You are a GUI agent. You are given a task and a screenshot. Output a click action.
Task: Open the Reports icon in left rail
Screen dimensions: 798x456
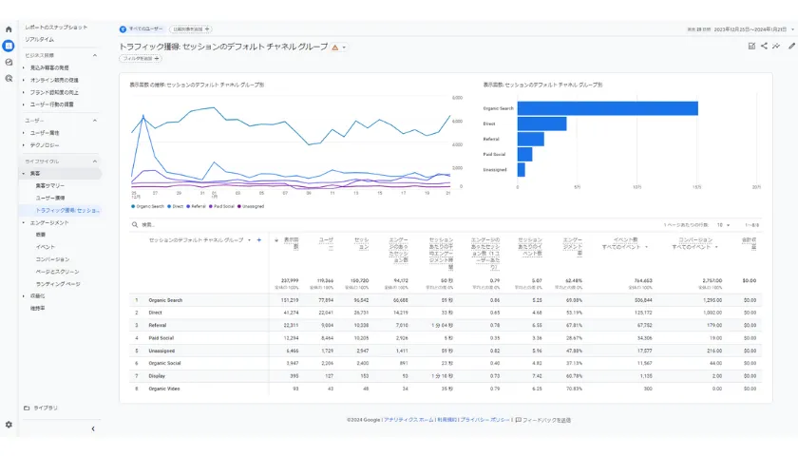pyautogui.click(x=9, y=46)
